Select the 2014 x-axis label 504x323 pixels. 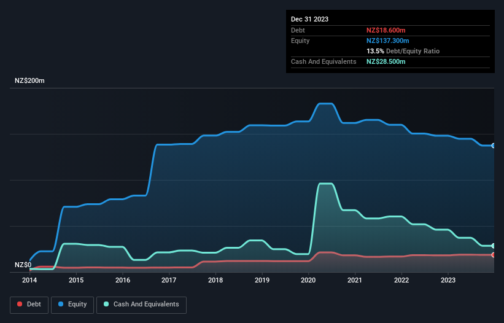pyautogui.click(x=29, y=281)
